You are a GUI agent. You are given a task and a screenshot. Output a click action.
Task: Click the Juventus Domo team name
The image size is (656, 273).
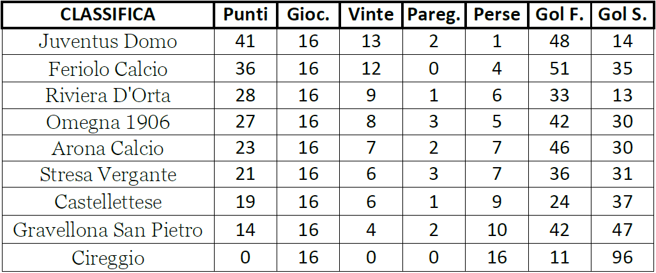coord(108,41)
